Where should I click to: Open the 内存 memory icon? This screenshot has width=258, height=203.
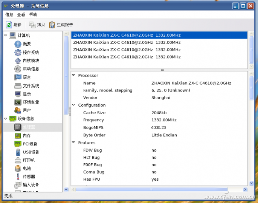point(18,136)
